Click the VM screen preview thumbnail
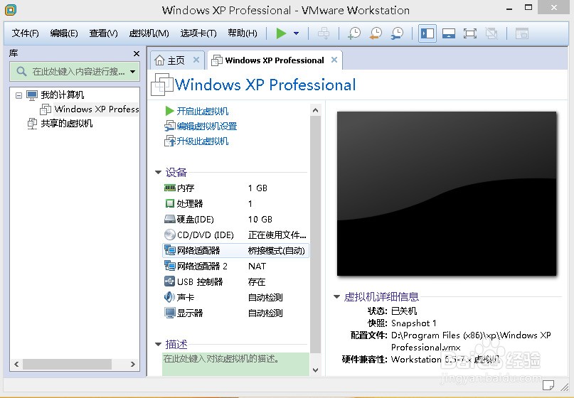 click(447, 193)
